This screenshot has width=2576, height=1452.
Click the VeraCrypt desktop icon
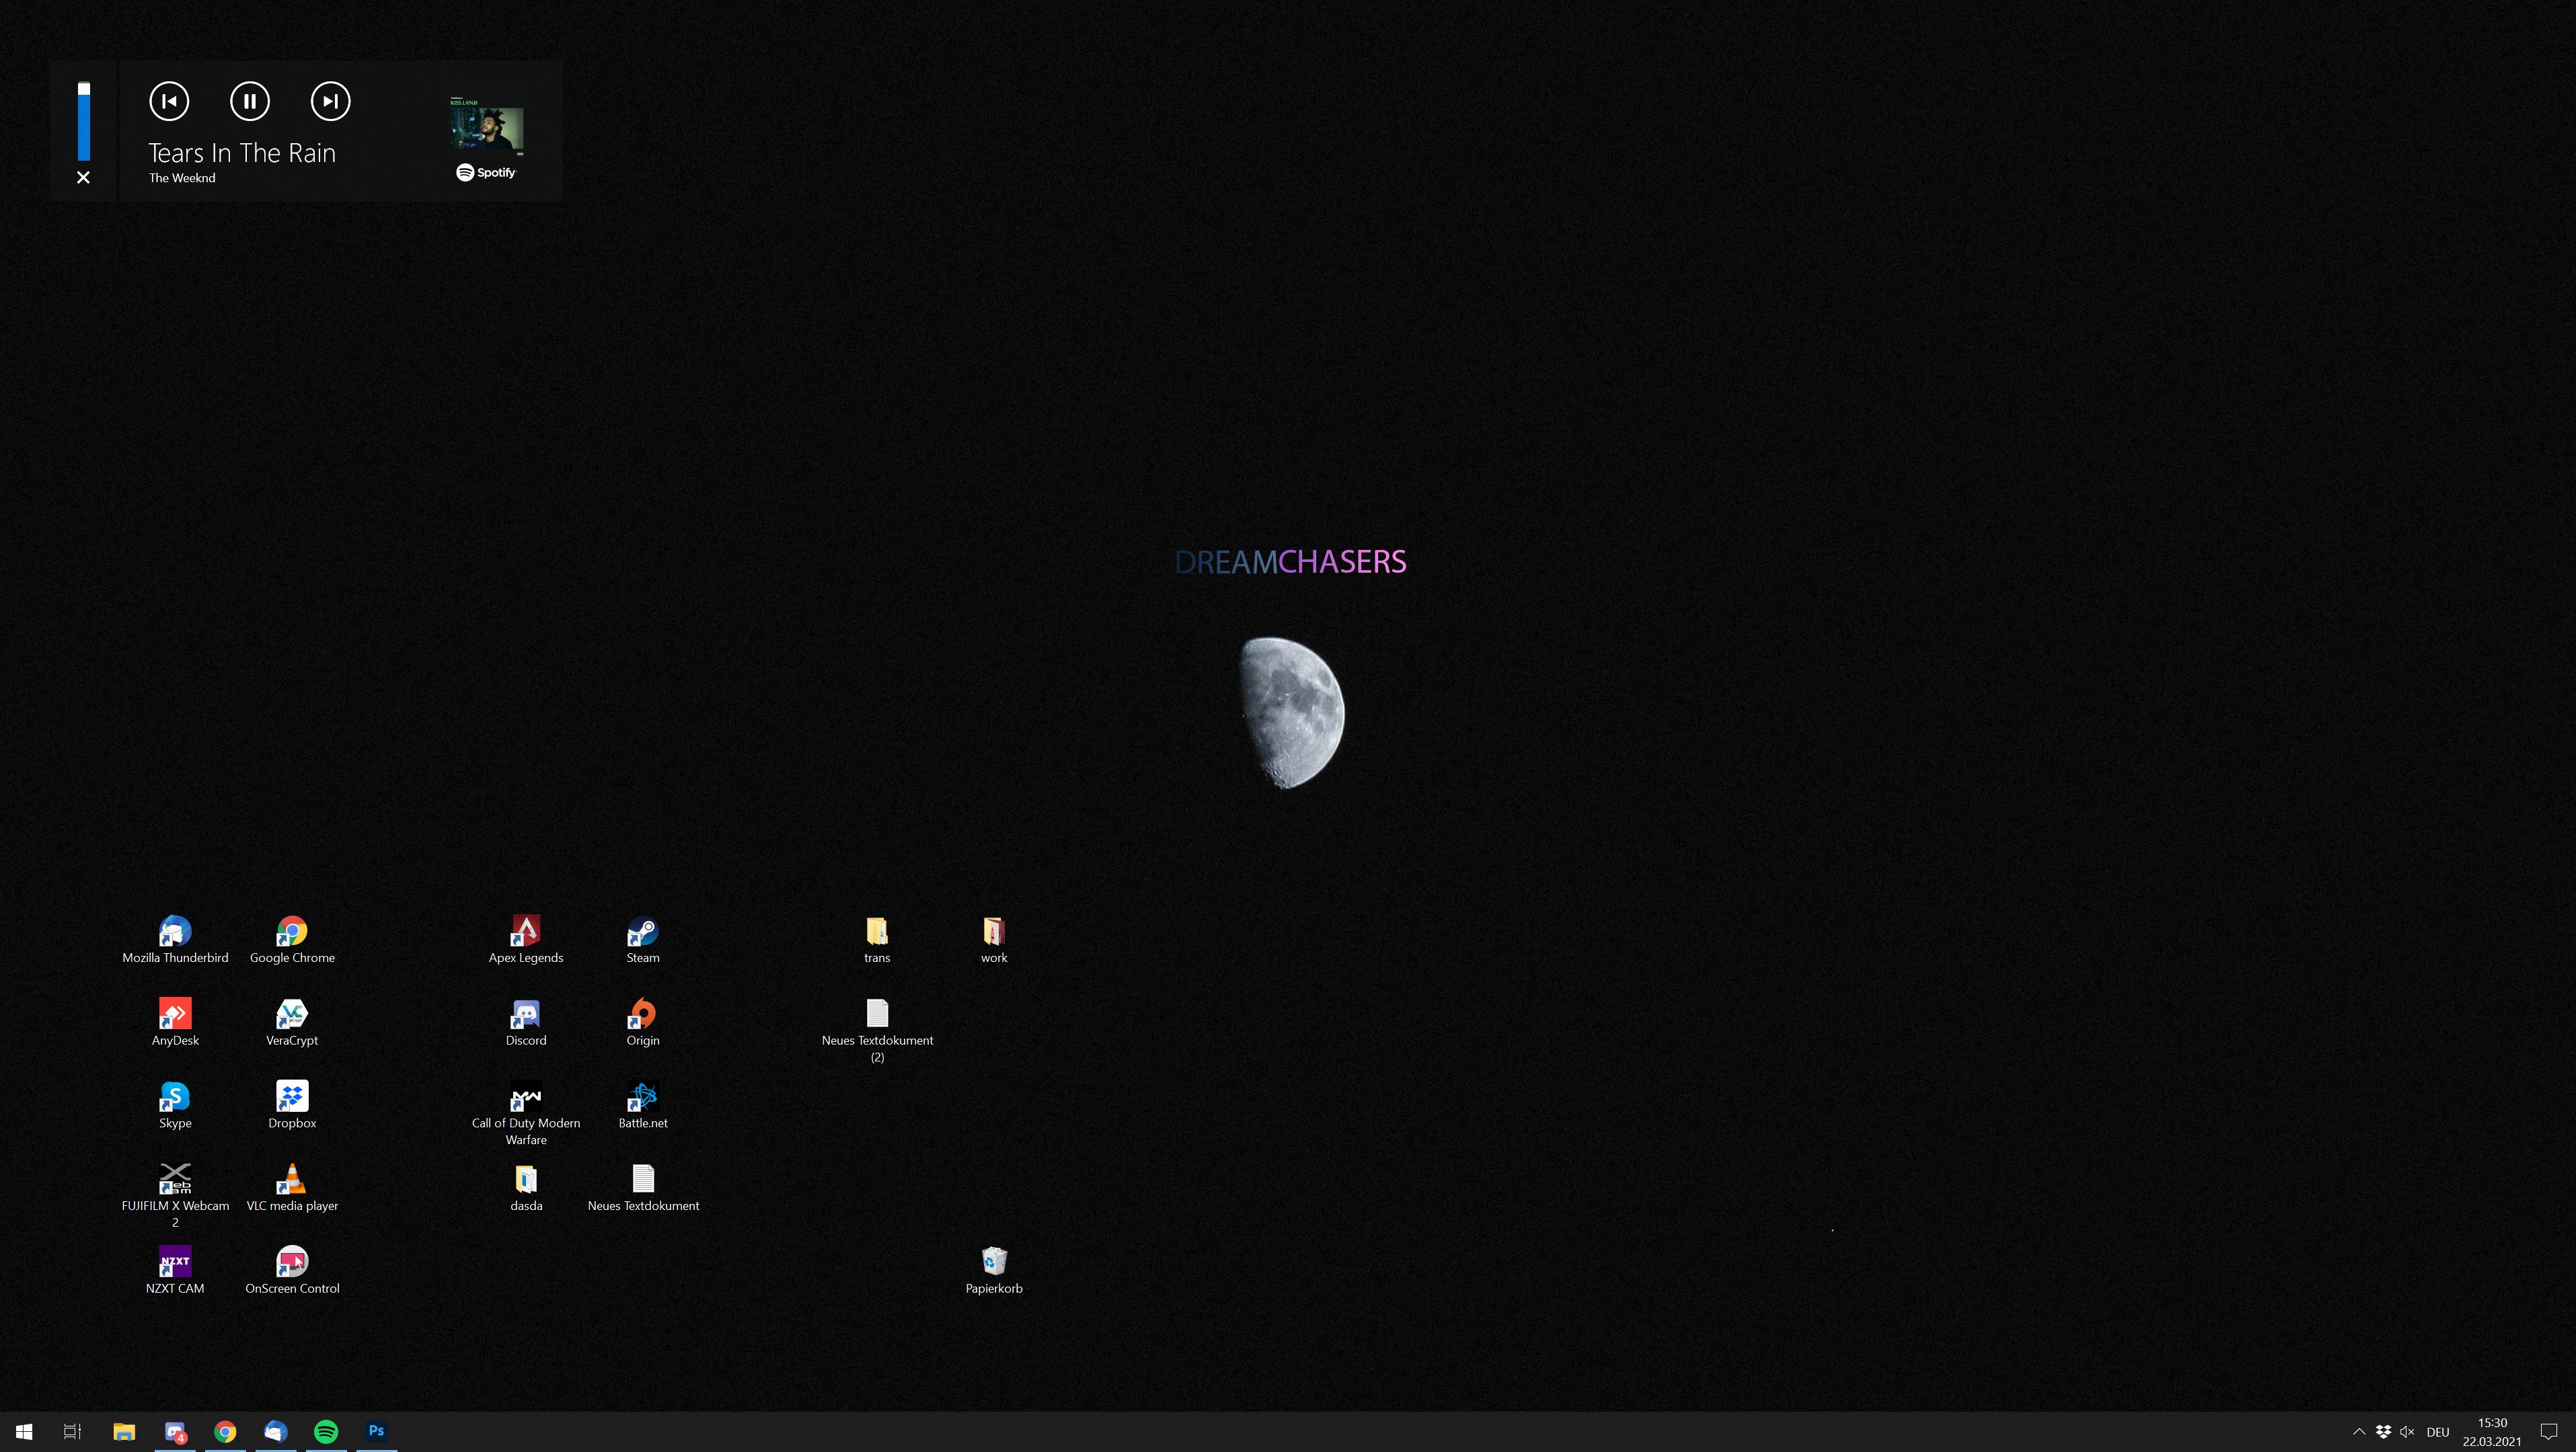tap(291, 1014)
